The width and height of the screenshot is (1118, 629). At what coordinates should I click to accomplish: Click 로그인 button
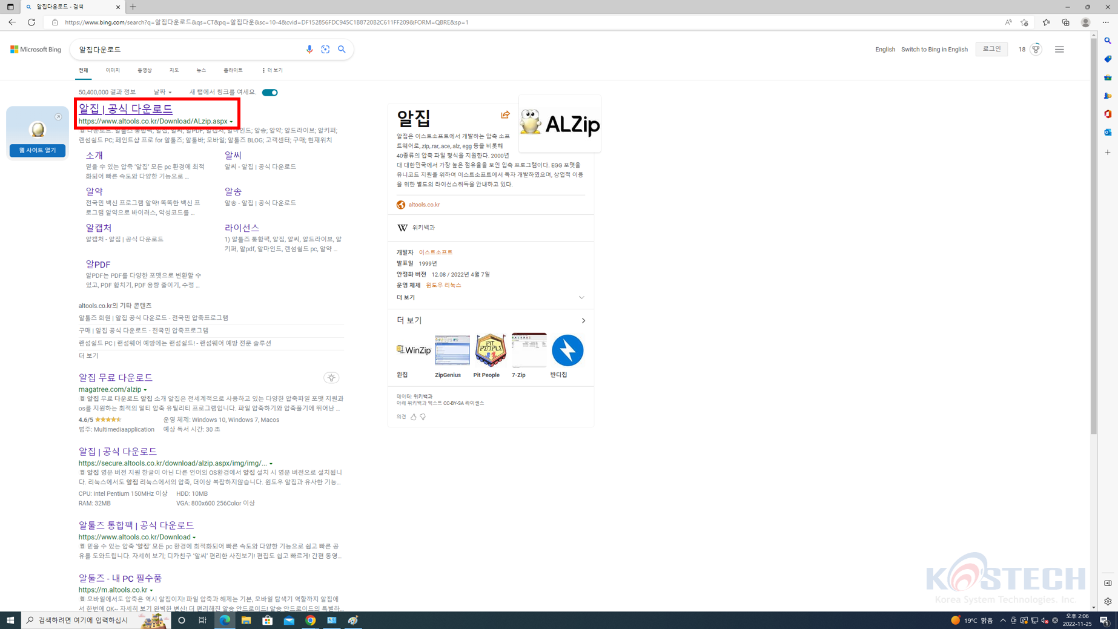point(991,49)
